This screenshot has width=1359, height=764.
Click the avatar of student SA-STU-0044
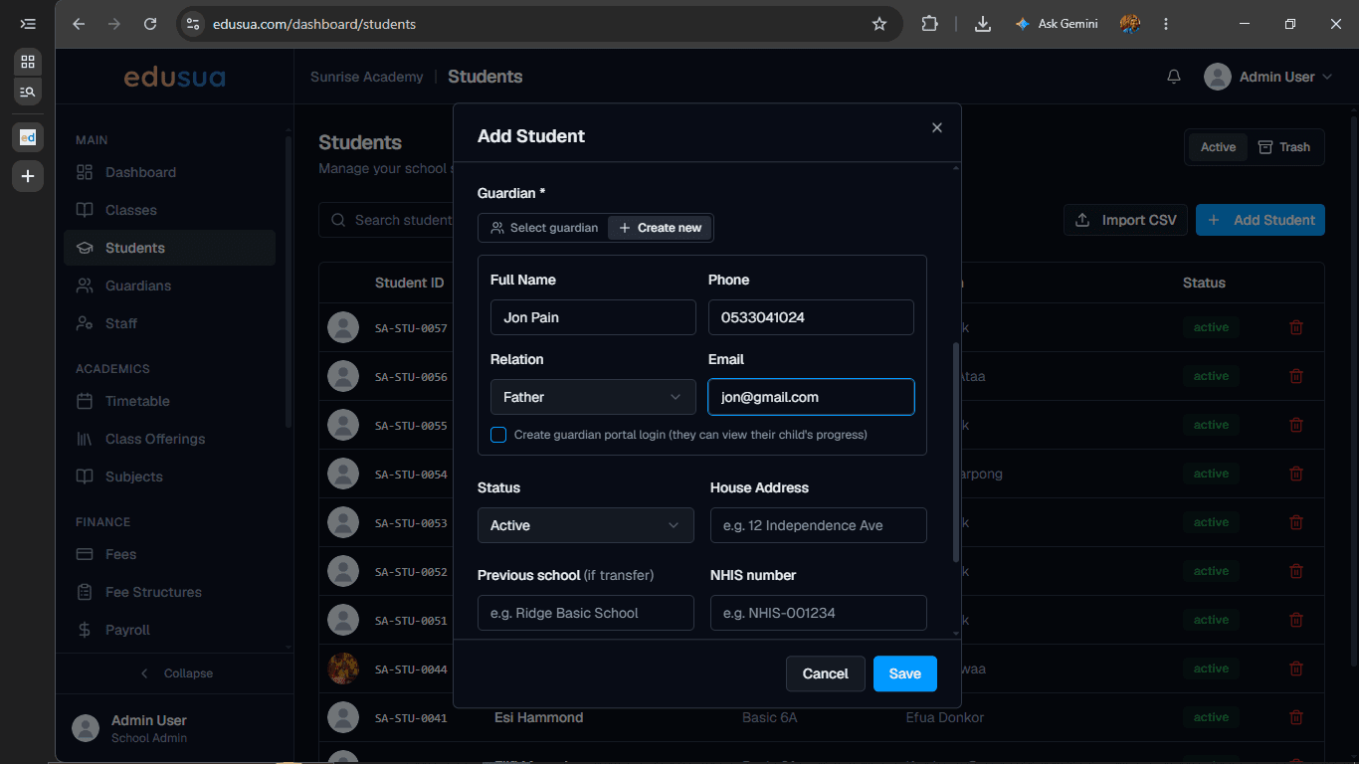click(343, 668)
